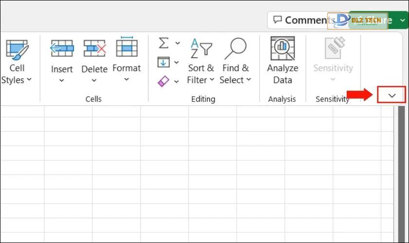
Task: Click the AutoSum sigma icon
Action: [x=164, y=43]
